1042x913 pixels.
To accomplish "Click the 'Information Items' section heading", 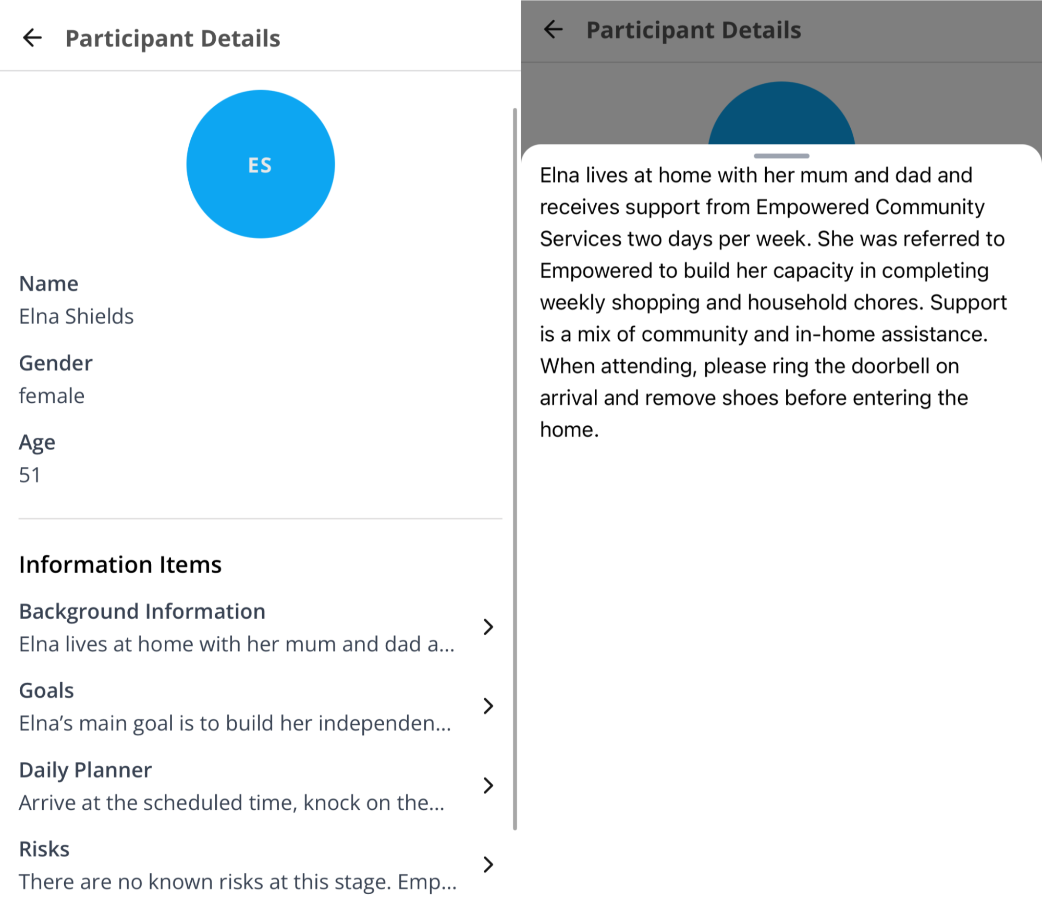I will tap(120, 564).
